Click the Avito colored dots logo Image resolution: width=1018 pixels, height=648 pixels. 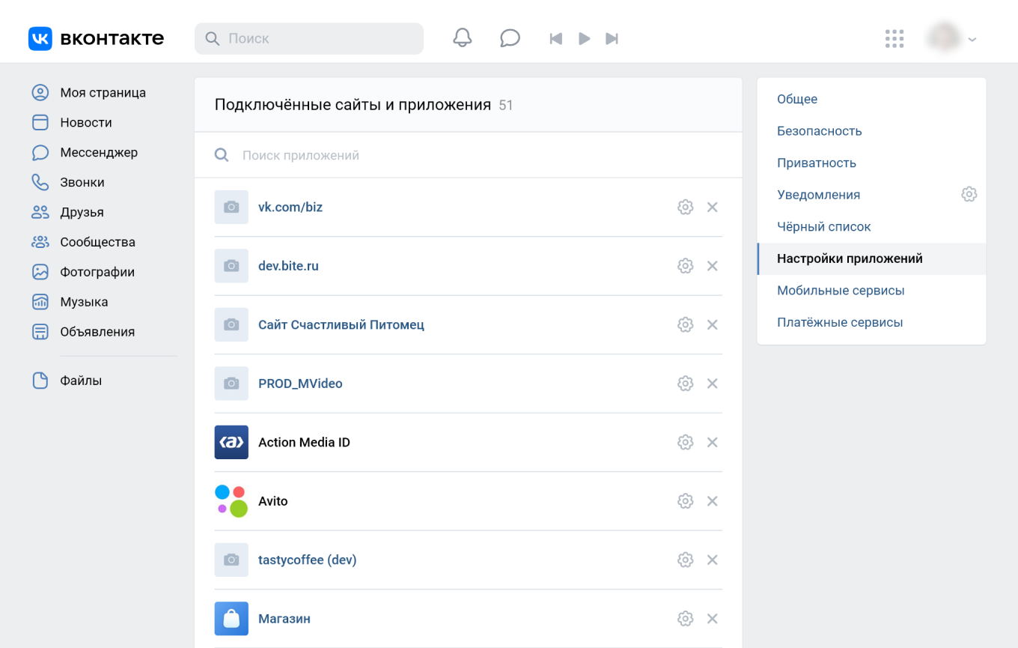(x=231, y=501)
